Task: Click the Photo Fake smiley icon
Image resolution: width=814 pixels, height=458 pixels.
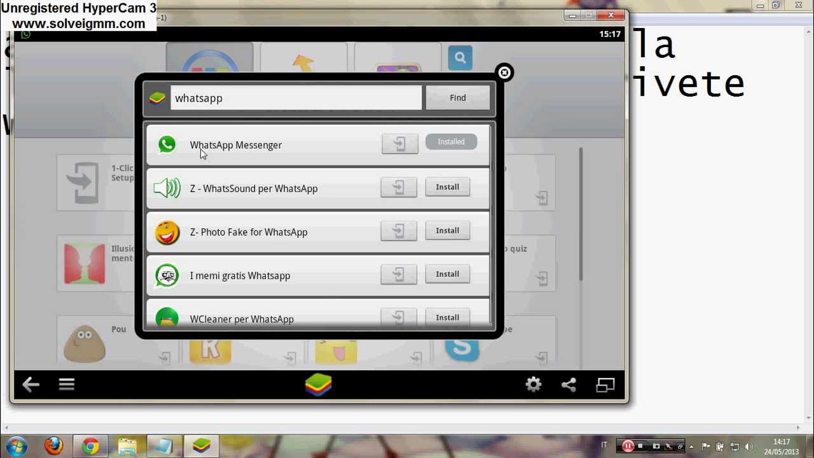Action: coord(167,232)
